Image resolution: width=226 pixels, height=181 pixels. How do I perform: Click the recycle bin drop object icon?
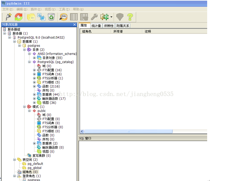pos(51,17)
